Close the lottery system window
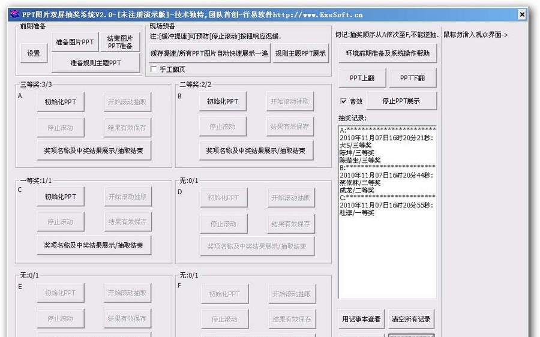 (522, 14)
